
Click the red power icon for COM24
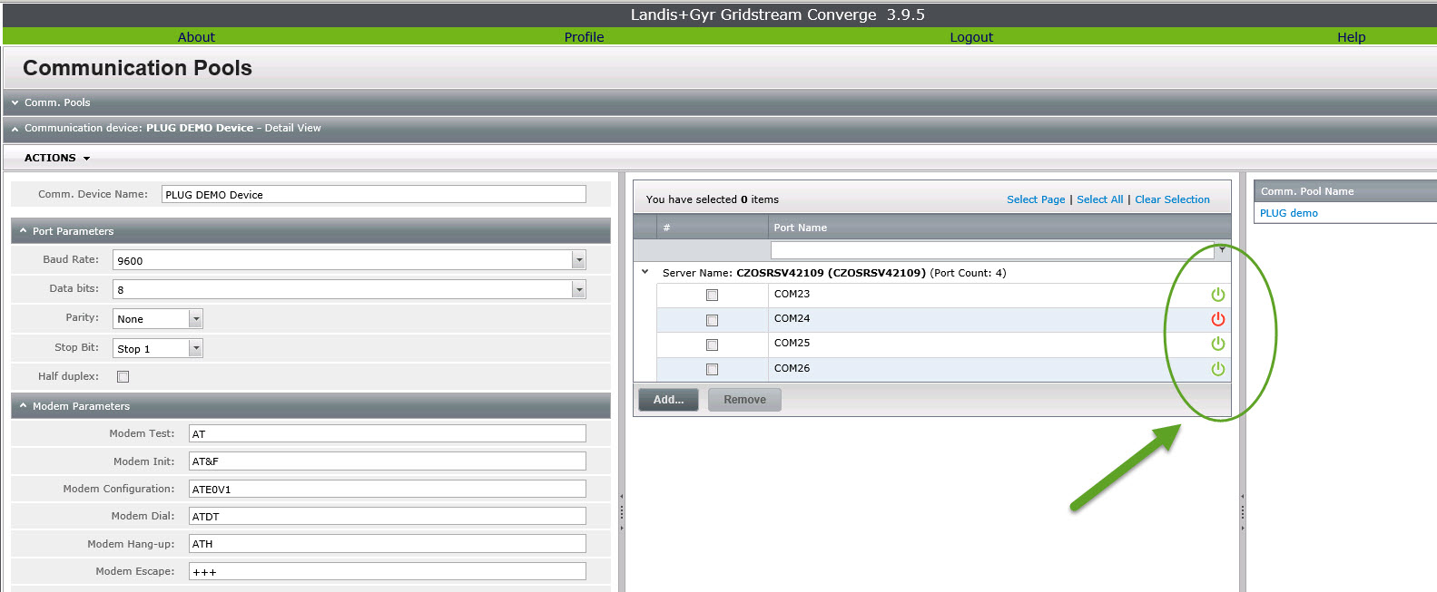coord(1218,319)
